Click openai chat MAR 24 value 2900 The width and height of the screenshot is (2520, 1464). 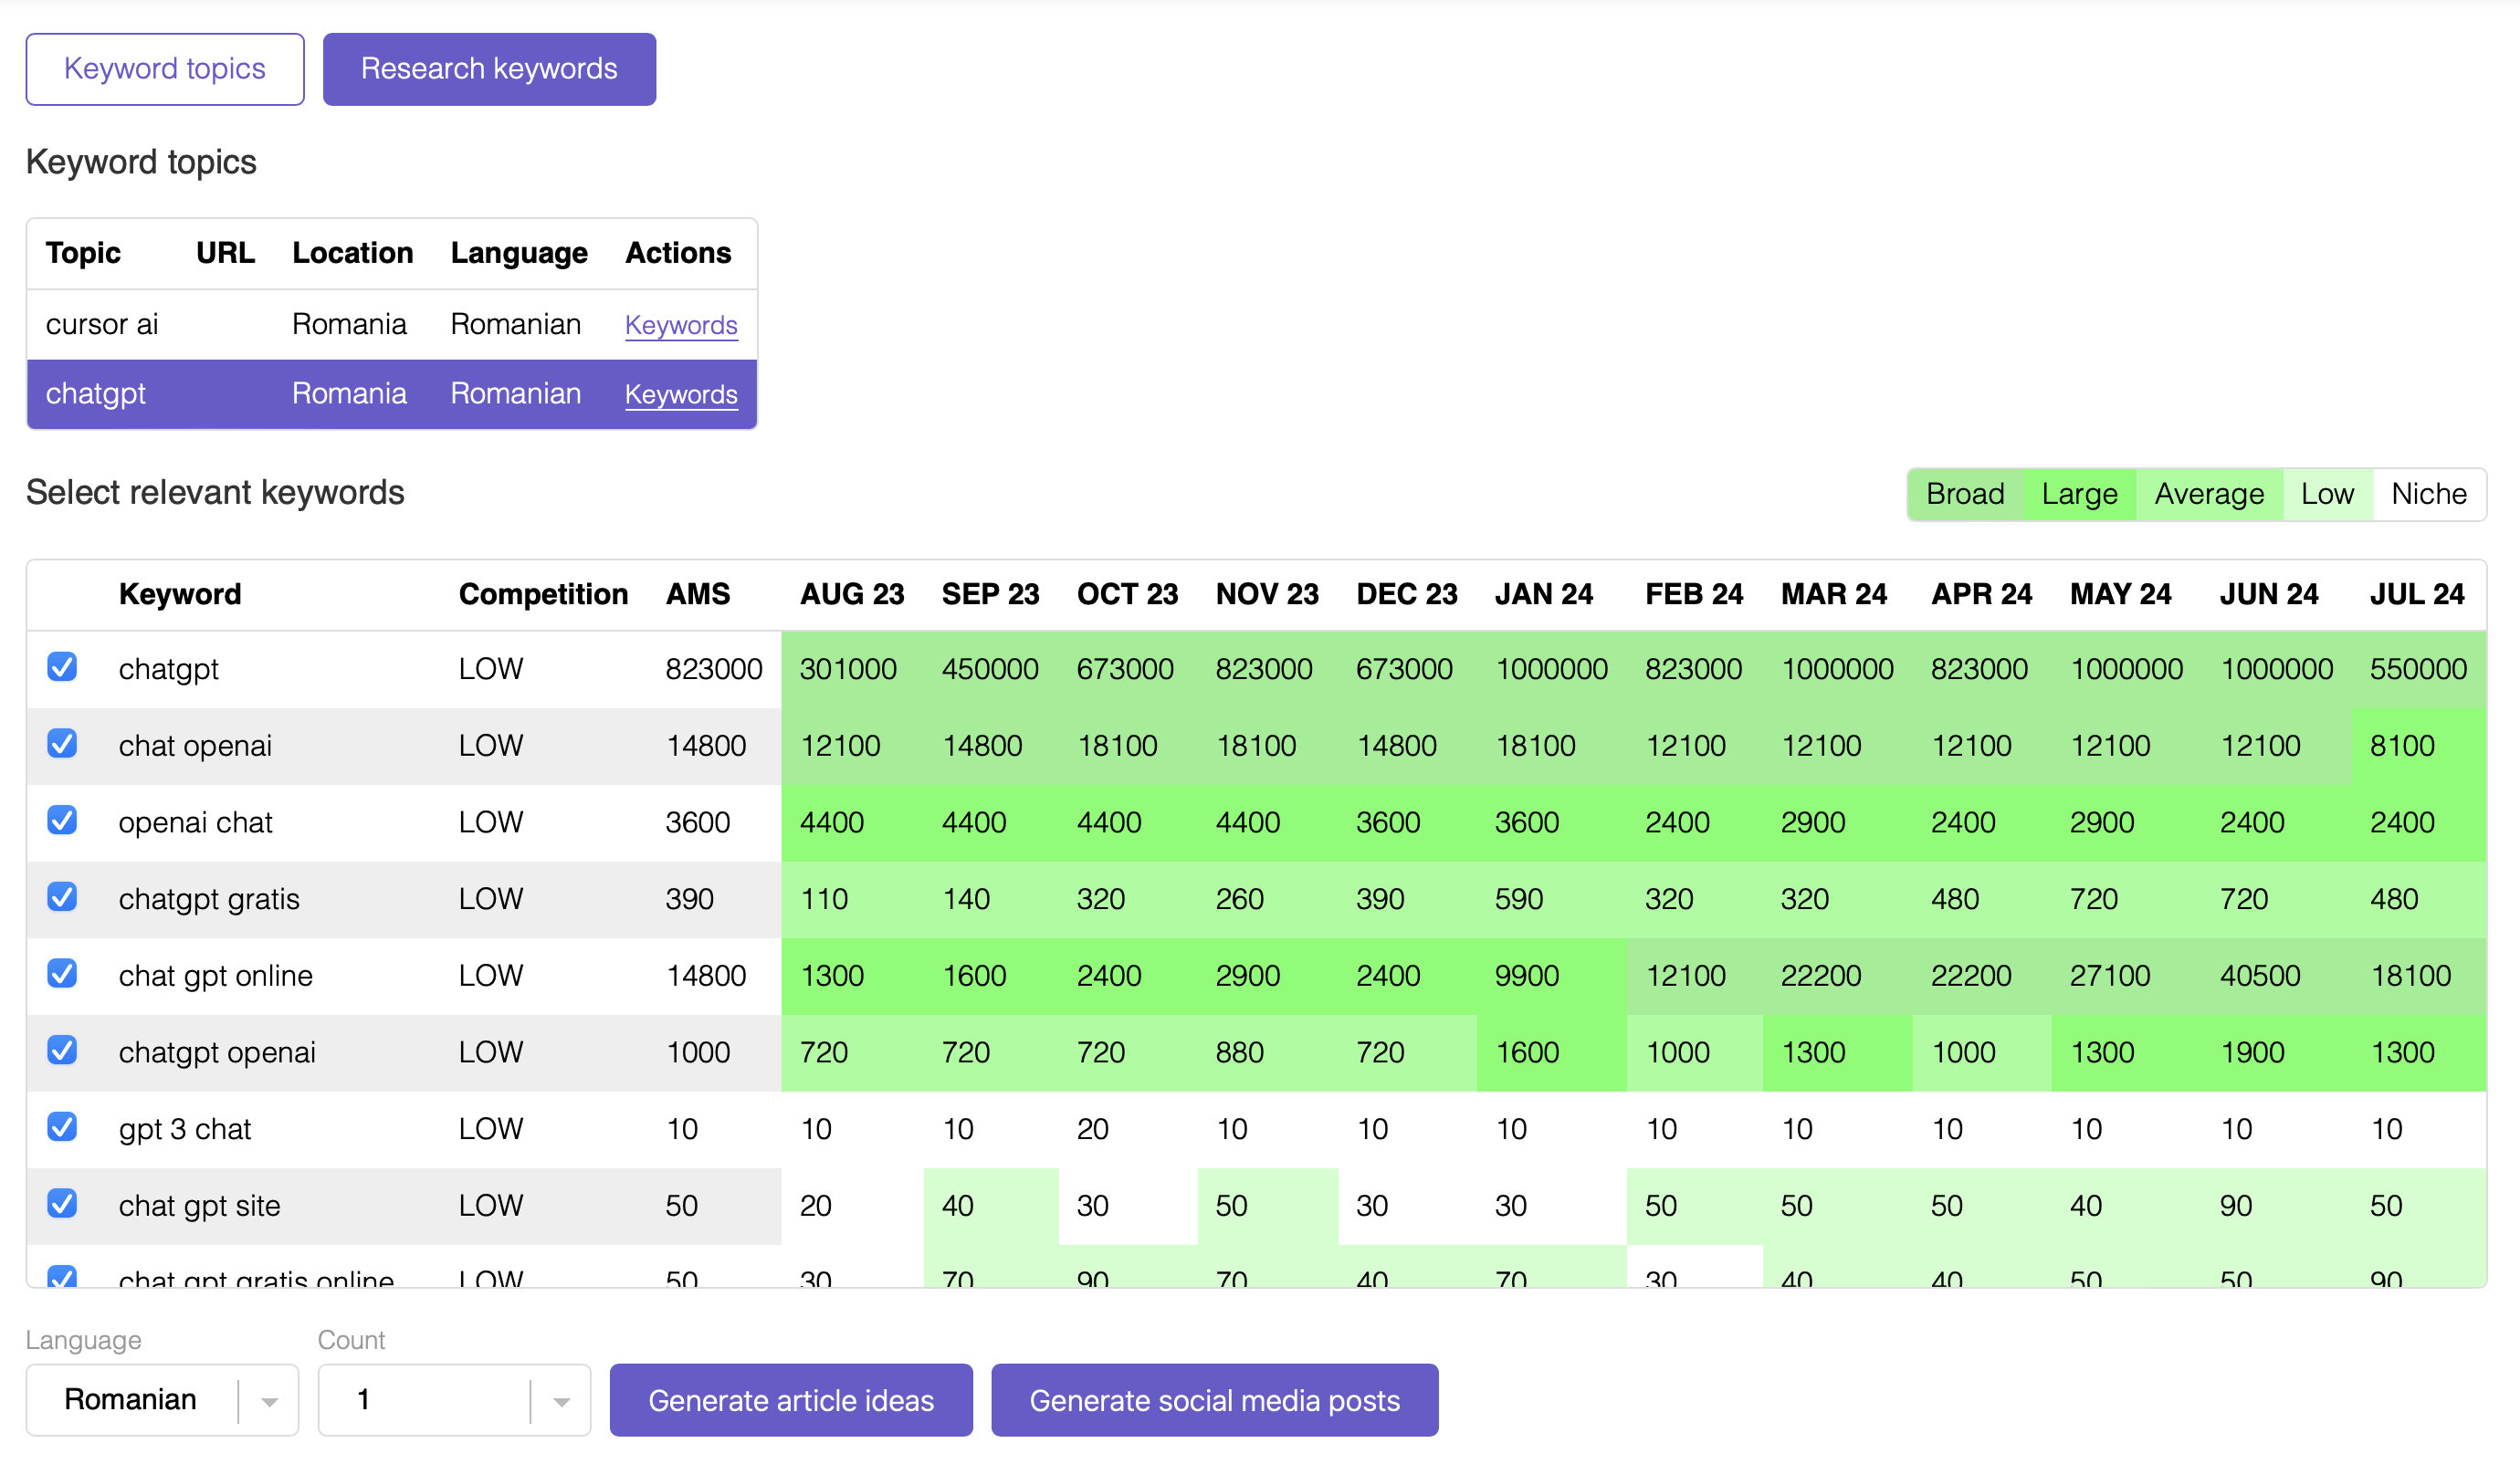[x=1813, y=822]
